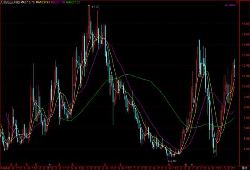The image size is (250, 170).
Task: Click the first blue flag marker on time axis
Action: pos(50,165)
